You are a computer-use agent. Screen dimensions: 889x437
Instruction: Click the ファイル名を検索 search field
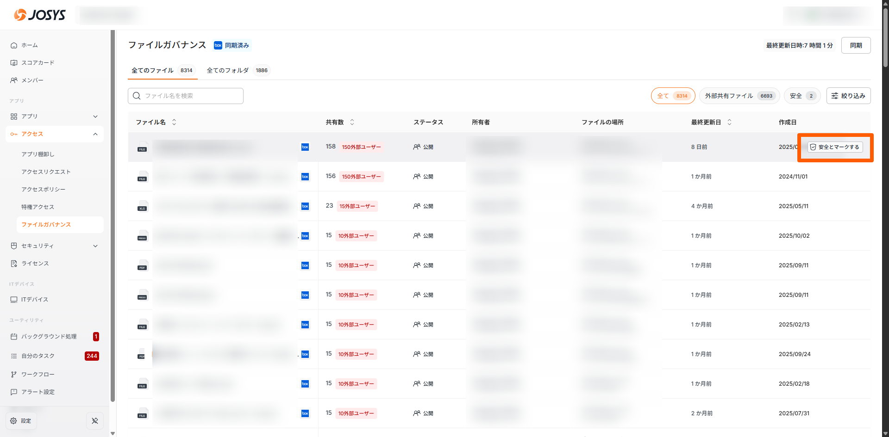185,96
